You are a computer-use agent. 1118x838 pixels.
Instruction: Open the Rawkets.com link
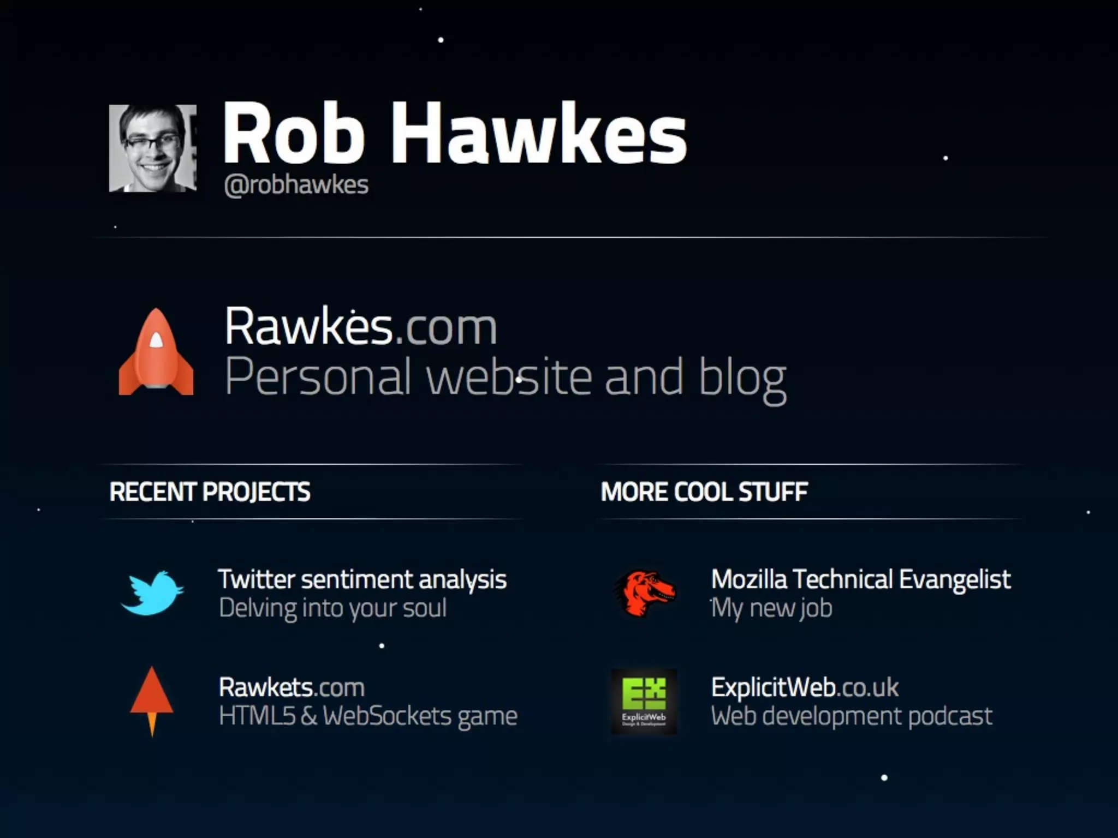click(292, 687)
